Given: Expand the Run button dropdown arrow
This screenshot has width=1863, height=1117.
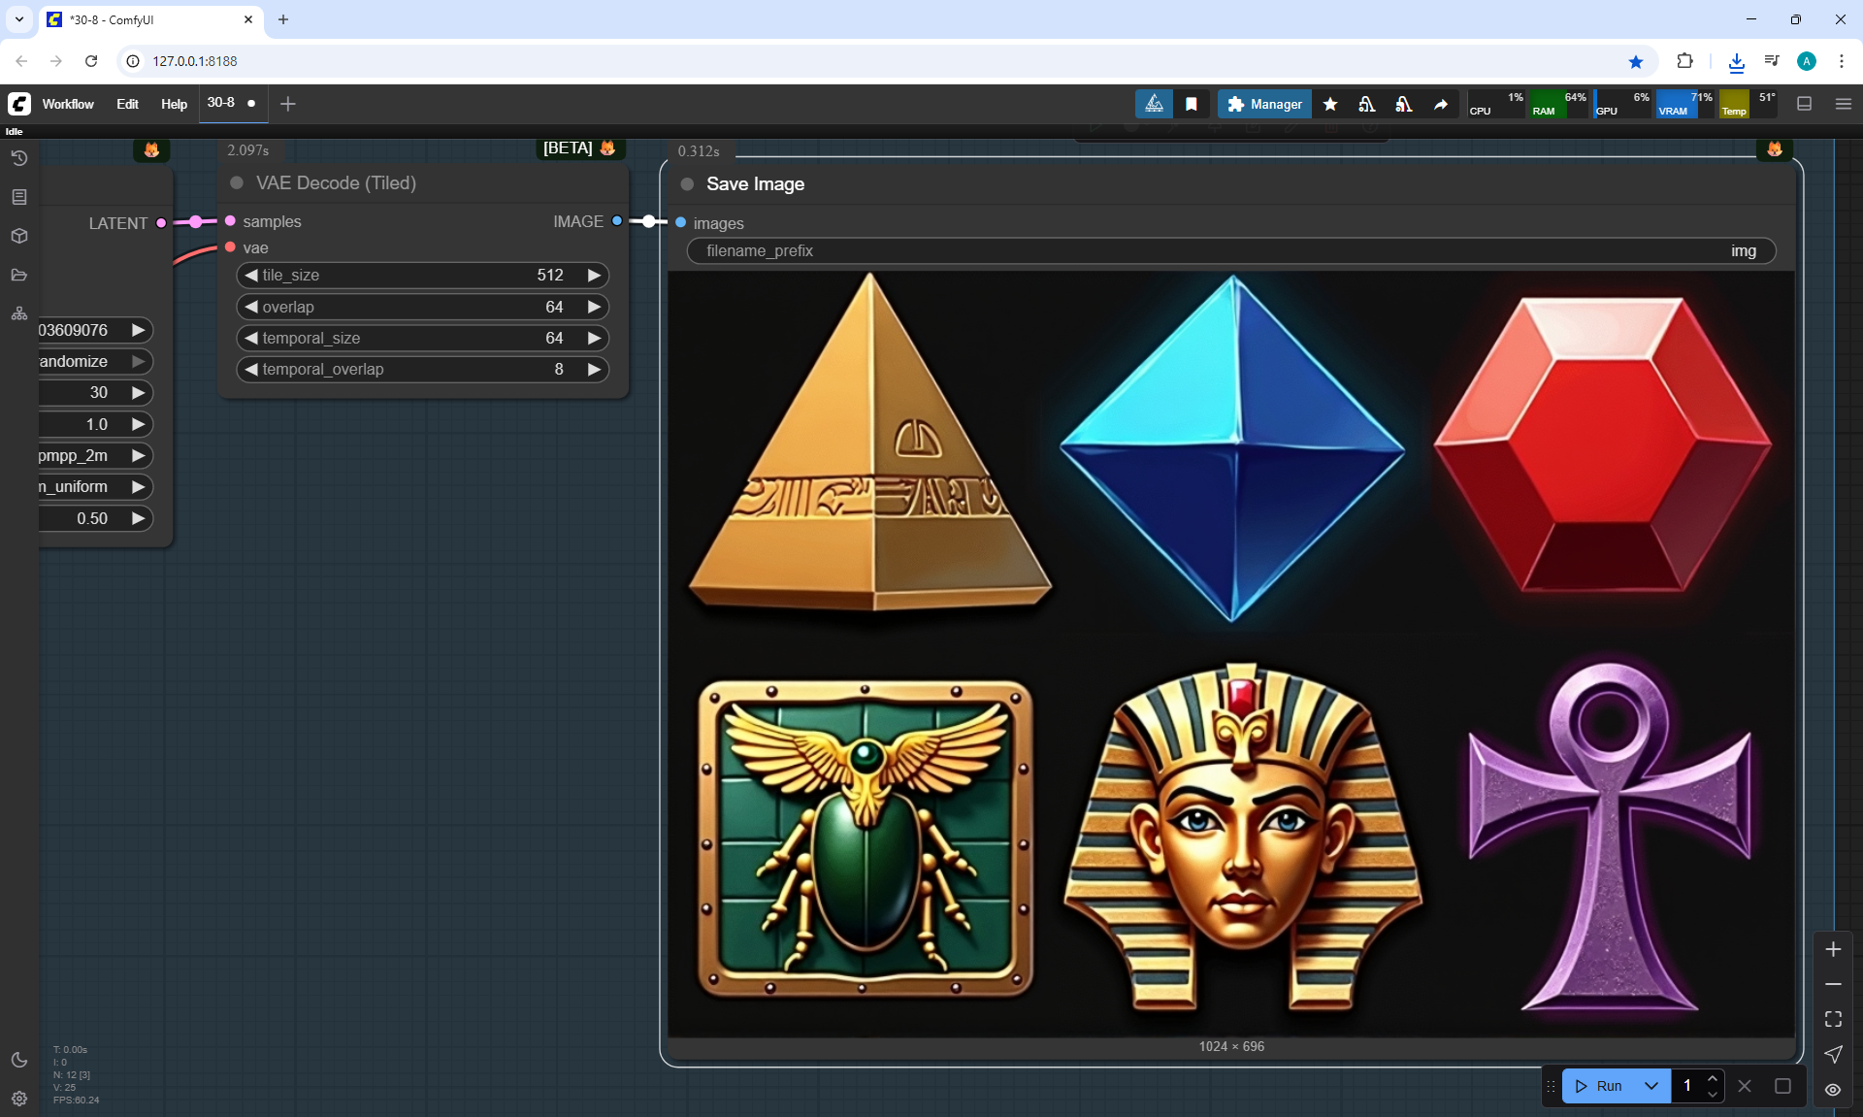Looking at the screenshot, I should (x=1651, y=1086).
